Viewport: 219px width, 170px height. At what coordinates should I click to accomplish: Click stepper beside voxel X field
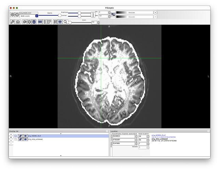coord(148,136)
